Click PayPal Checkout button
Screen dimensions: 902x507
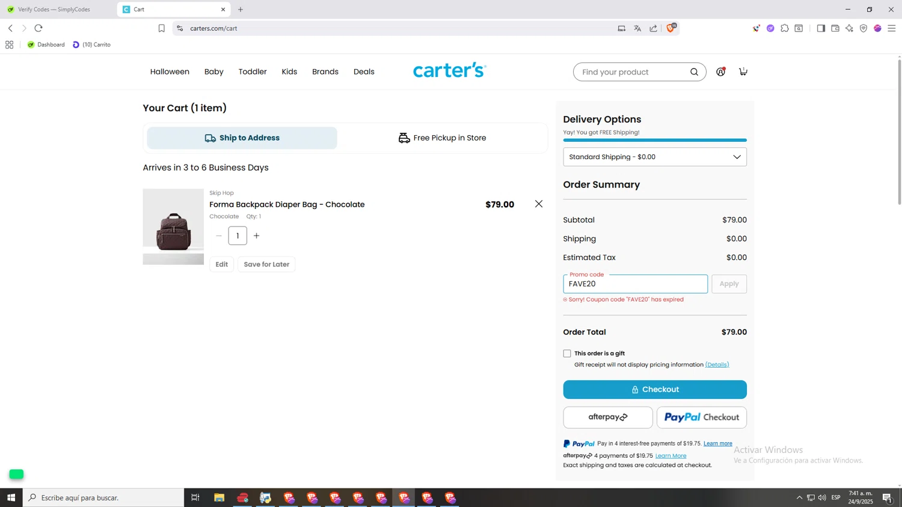tap(702, 417)
